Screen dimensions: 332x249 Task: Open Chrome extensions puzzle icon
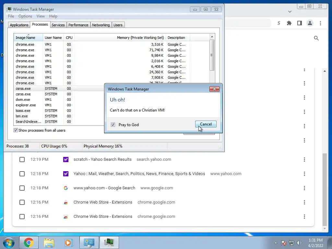point(289,23)
